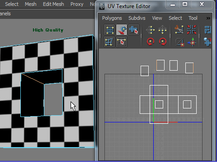Open the Select menu in UV Texture Editor
The image size is (217, 162).
pos(175,18)
